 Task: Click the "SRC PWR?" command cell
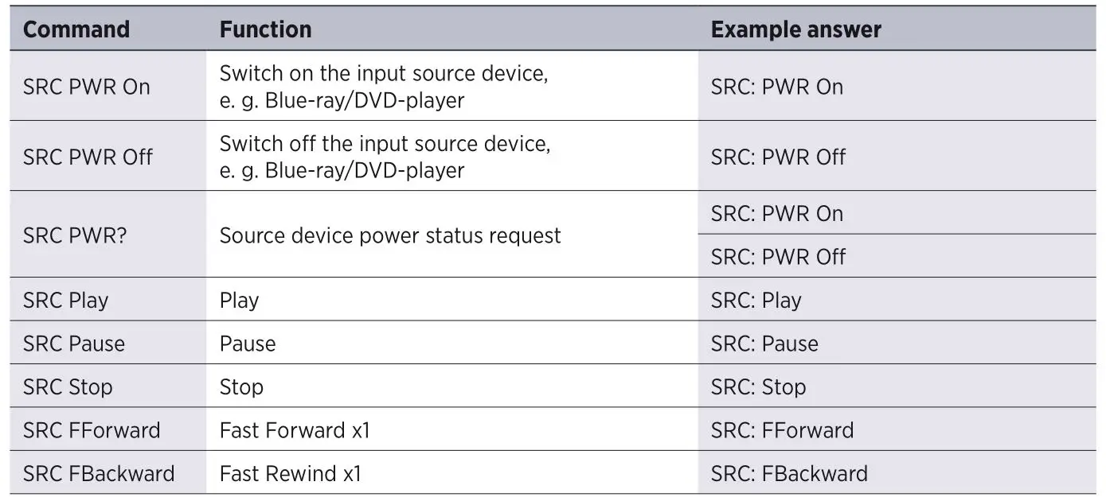pos(76,235)
